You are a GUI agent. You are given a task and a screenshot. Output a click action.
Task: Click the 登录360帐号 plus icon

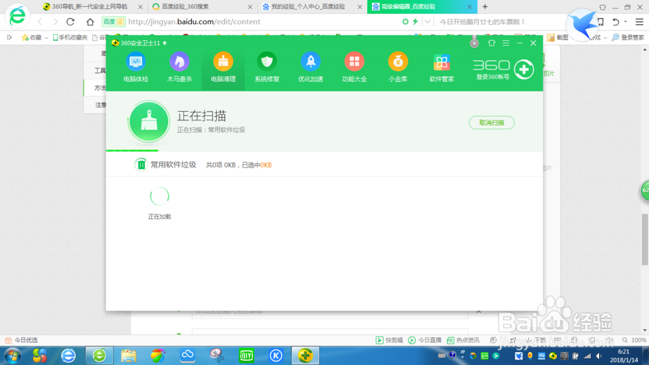[524, 69]
